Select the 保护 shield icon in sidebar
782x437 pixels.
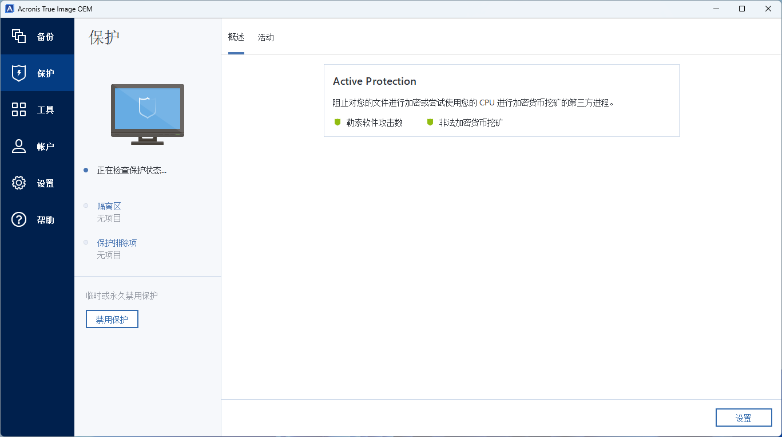[19, 73]
